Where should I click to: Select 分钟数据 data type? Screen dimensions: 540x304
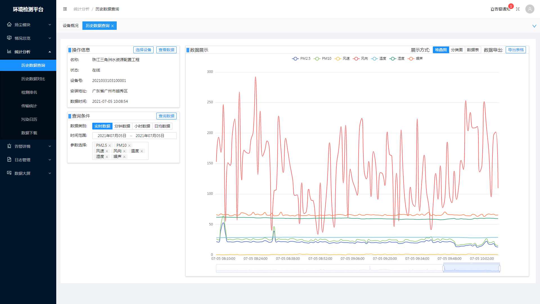pyautogui.click(x=122, y=126)
